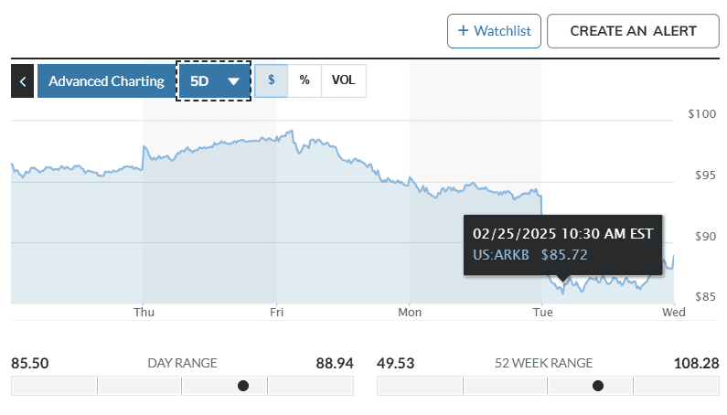Click the Fri label on chart axis
This screenshot has height=415, width=727.
click(276, 312)
